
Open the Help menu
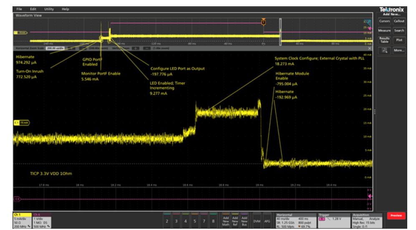65,9
